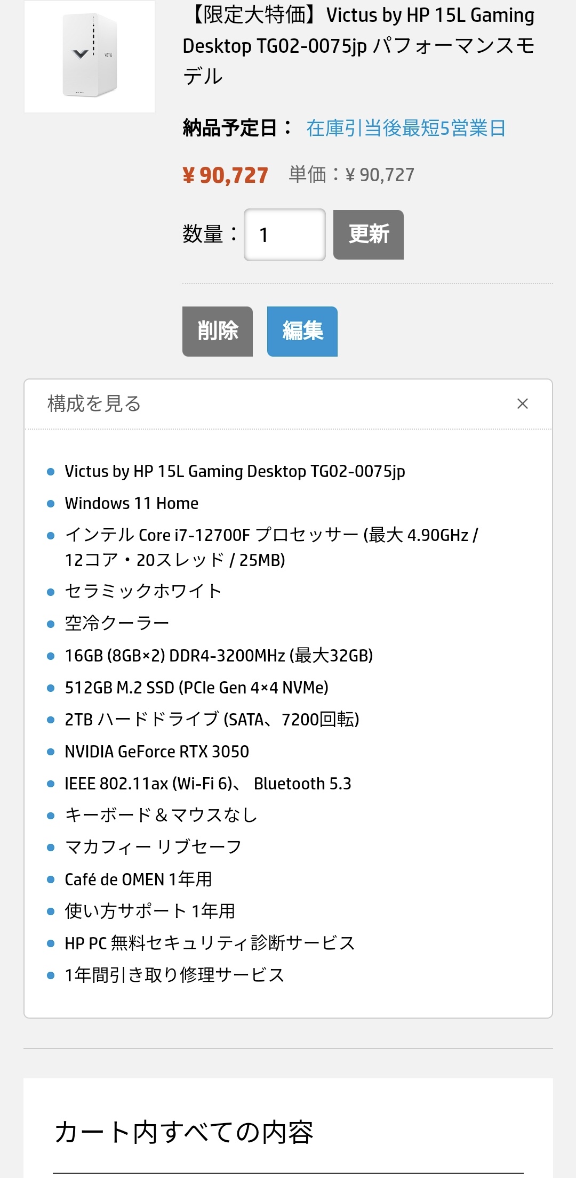Click the 16GB DDR4-3200MHz memory entry
This screenshot has width=576, height=1178.
[x=219, y=656]
